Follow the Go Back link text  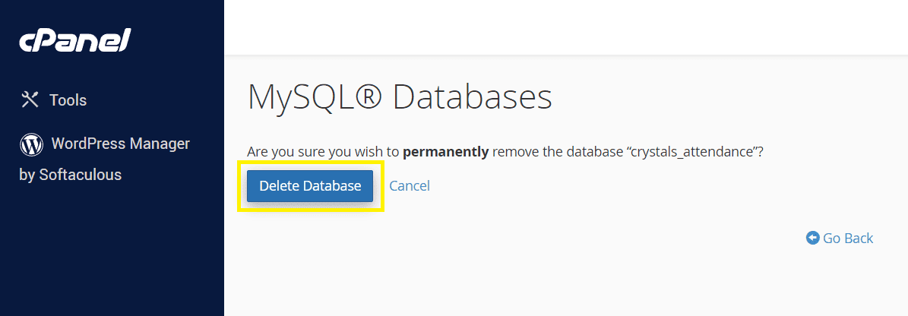(x=848, y=239)
